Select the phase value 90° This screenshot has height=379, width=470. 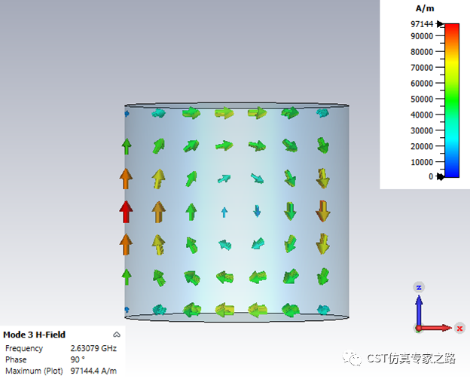[x=78, y=359]
